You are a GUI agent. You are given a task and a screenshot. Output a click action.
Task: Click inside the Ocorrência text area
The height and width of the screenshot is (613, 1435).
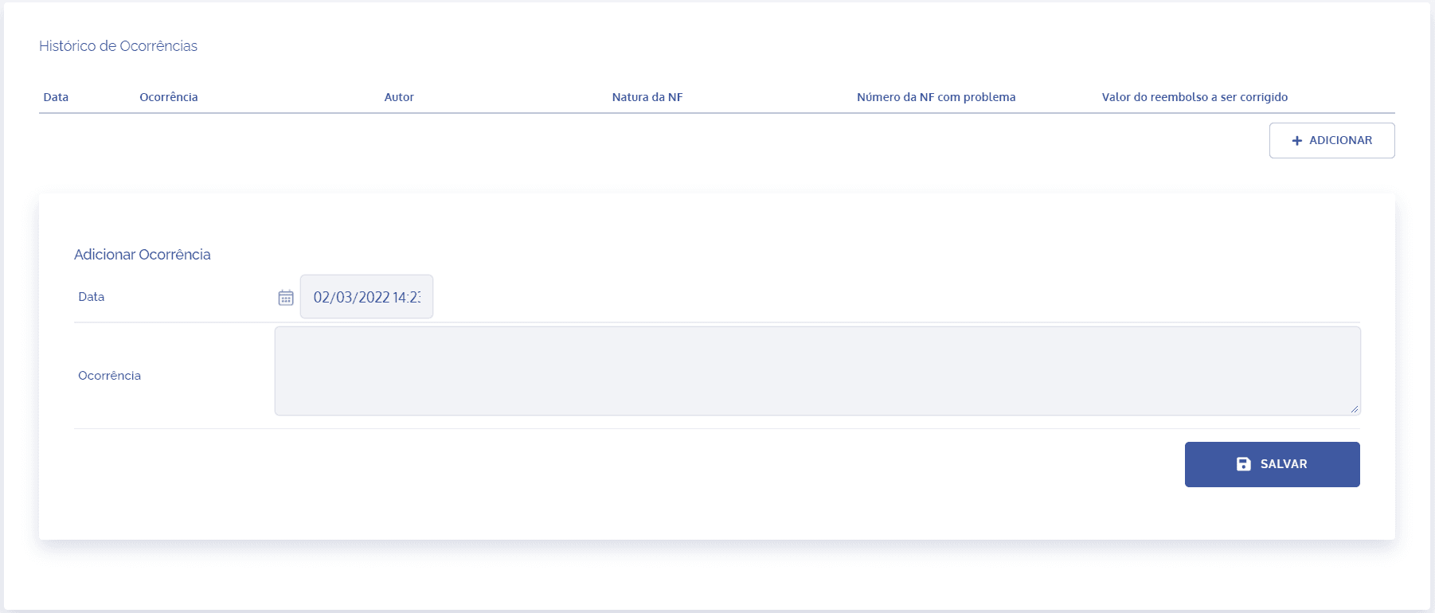(817, 371)
